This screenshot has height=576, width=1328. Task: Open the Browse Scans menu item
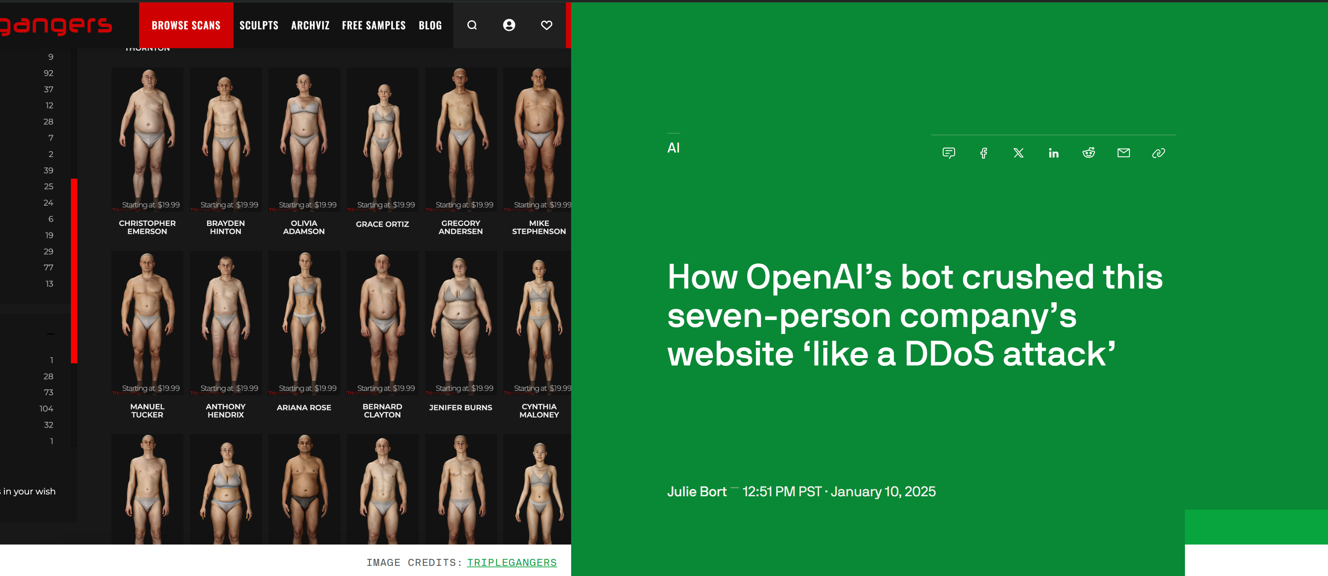(186, 25)
